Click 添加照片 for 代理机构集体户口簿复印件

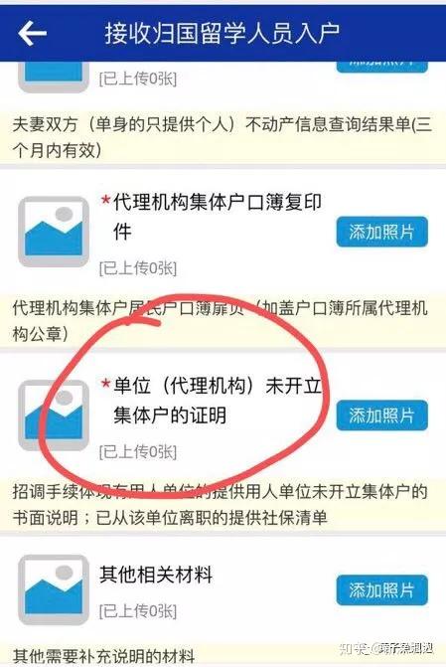click(x=381, y=232)
